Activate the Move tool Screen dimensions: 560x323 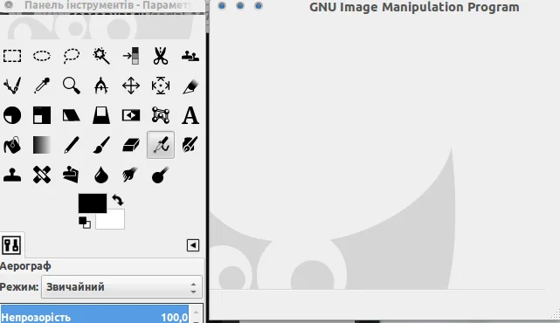point(131,86)
